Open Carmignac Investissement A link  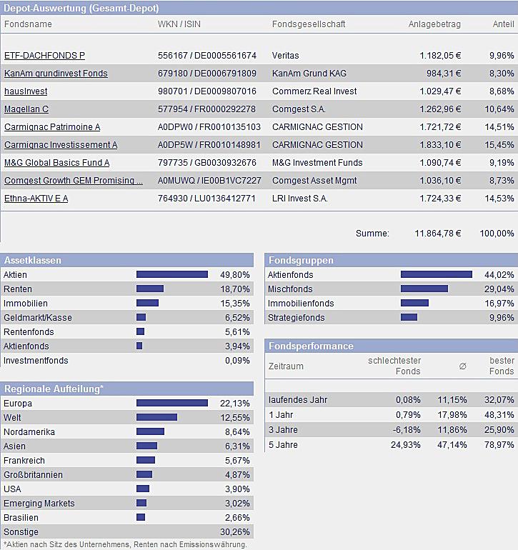61,145
